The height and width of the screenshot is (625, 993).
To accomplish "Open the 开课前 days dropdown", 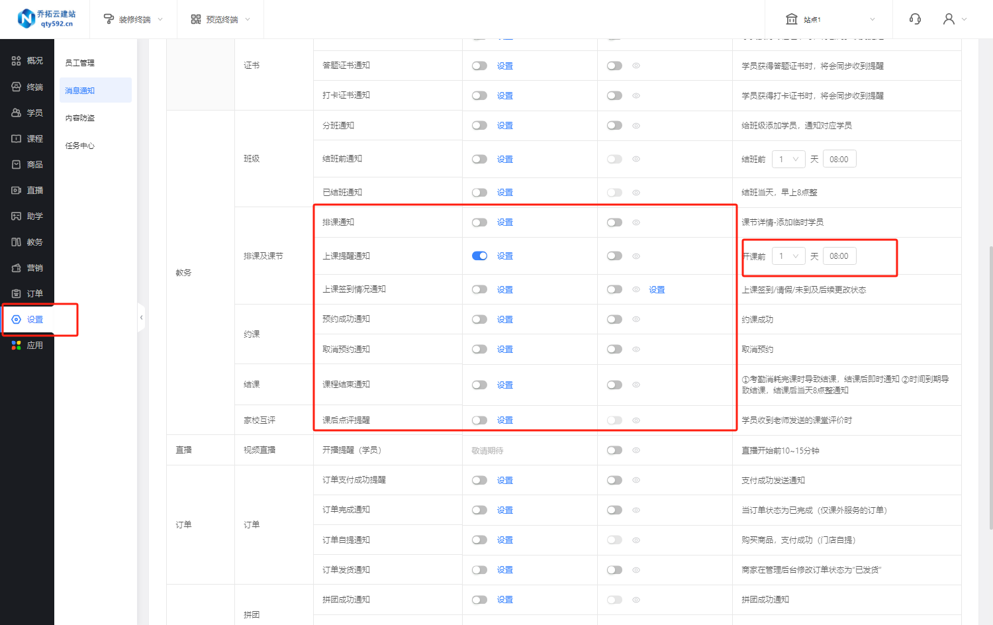I will coord(788,256).
